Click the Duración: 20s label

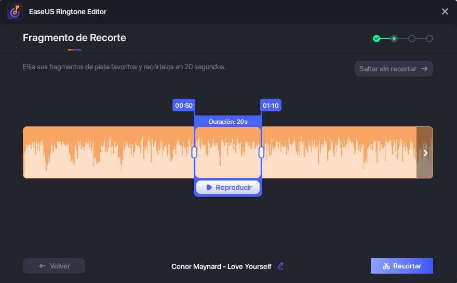pos(228,122)
